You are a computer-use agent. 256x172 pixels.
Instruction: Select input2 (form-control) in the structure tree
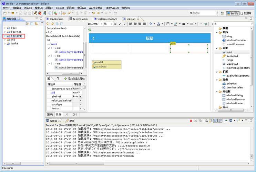(x=71, y=60)
